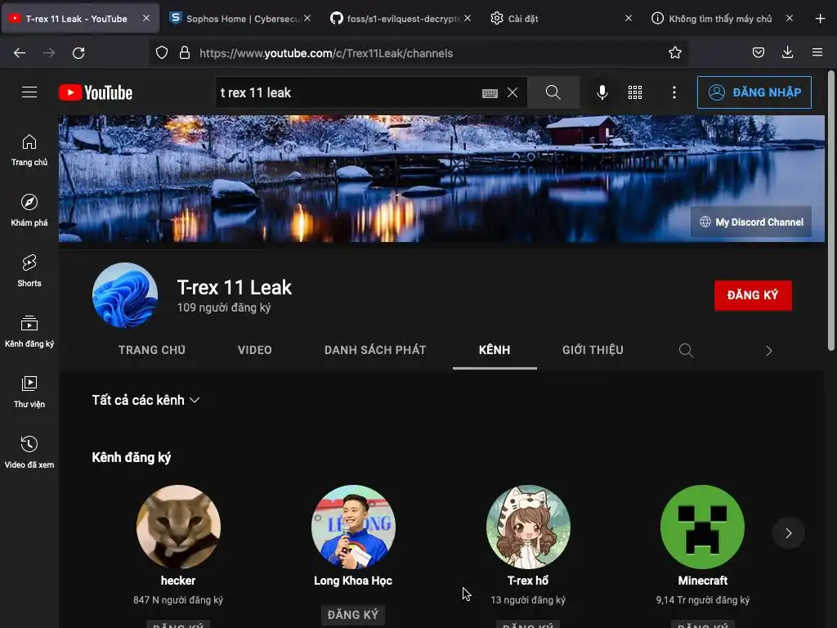837x628 pixels.
Task: Open tracking protection shield icon
Action: pos(162,53)
